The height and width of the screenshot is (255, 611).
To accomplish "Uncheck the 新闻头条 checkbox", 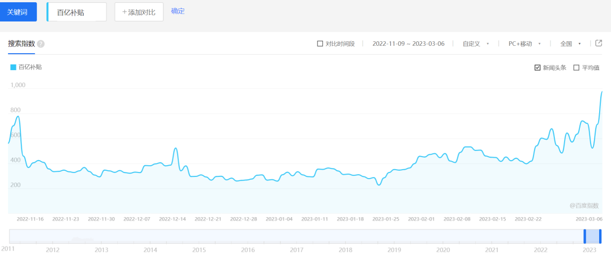I will pyautogui.click(x=537, y=68).
